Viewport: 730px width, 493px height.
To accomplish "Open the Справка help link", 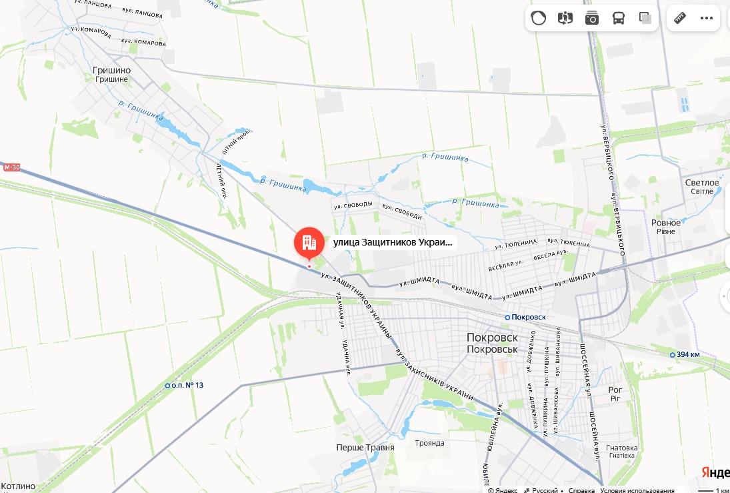I will click(581, 490).
